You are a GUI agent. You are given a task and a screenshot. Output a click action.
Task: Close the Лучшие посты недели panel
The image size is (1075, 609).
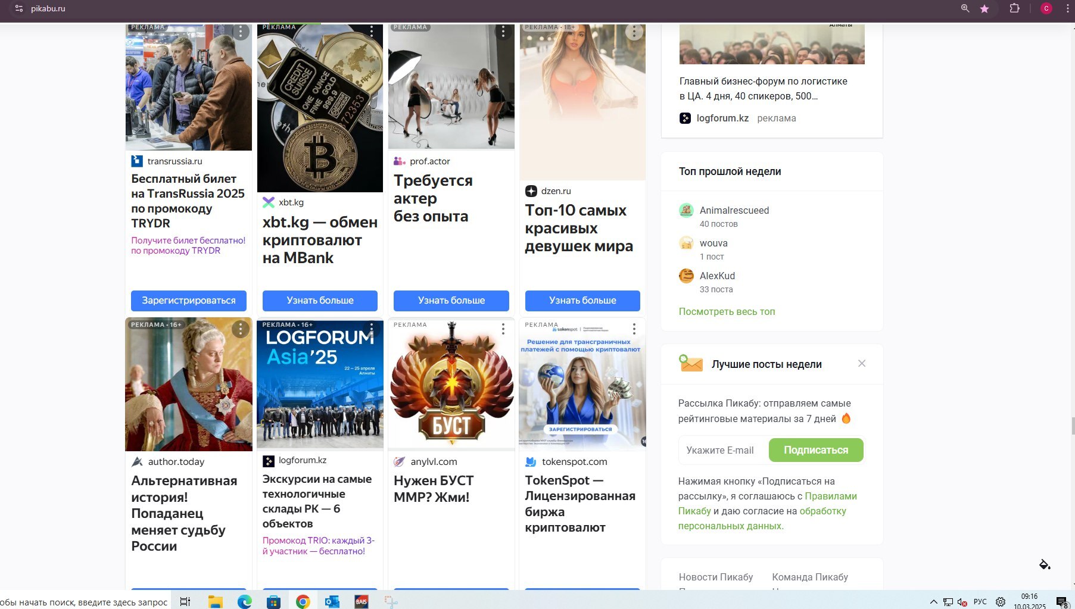coord(862,364)
